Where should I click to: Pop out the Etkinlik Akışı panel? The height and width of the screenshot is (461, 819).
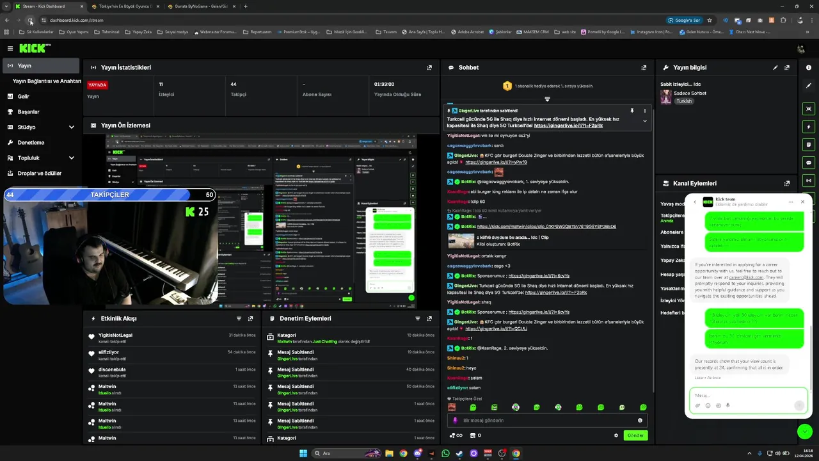(x=250, y=318)
